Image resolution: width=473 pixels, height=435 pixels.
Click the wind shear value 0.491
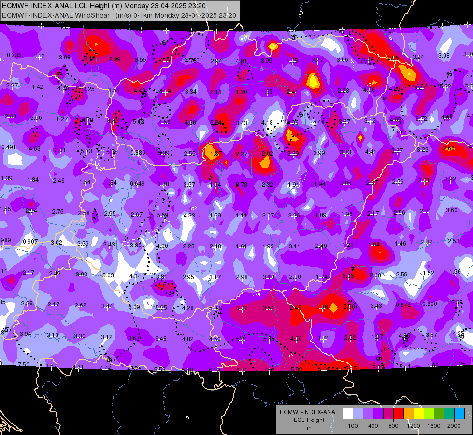point(9,147)
